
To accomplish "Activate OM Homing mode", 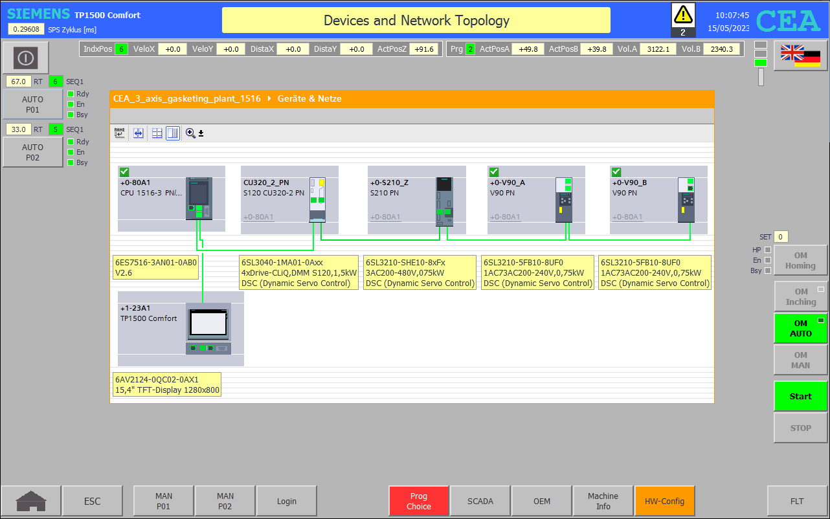I will [x=801, y=261].
